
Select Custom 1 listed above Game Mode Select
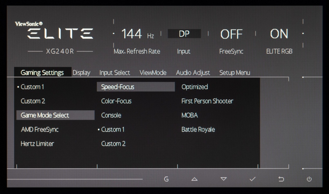[32, 87]
